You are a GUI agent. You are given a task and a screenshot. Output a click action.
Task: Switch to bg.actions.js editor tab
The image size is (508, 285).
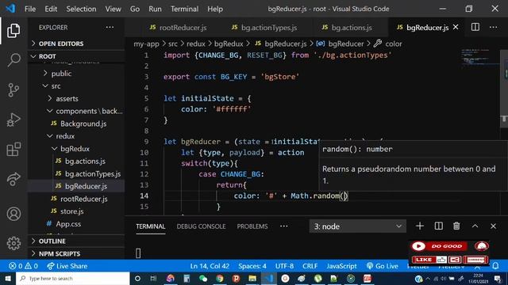pyautogui.click(x=347, y=28)
